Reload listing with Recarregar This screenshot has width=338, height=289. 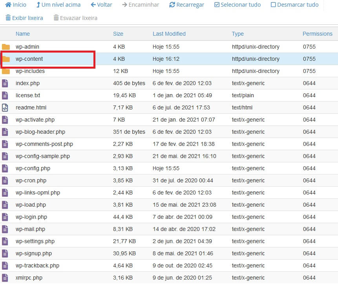187,5
